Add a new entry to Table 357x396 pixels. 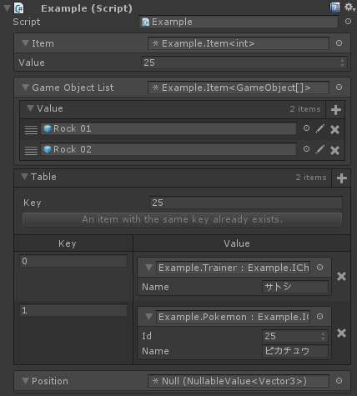[341, 178]
